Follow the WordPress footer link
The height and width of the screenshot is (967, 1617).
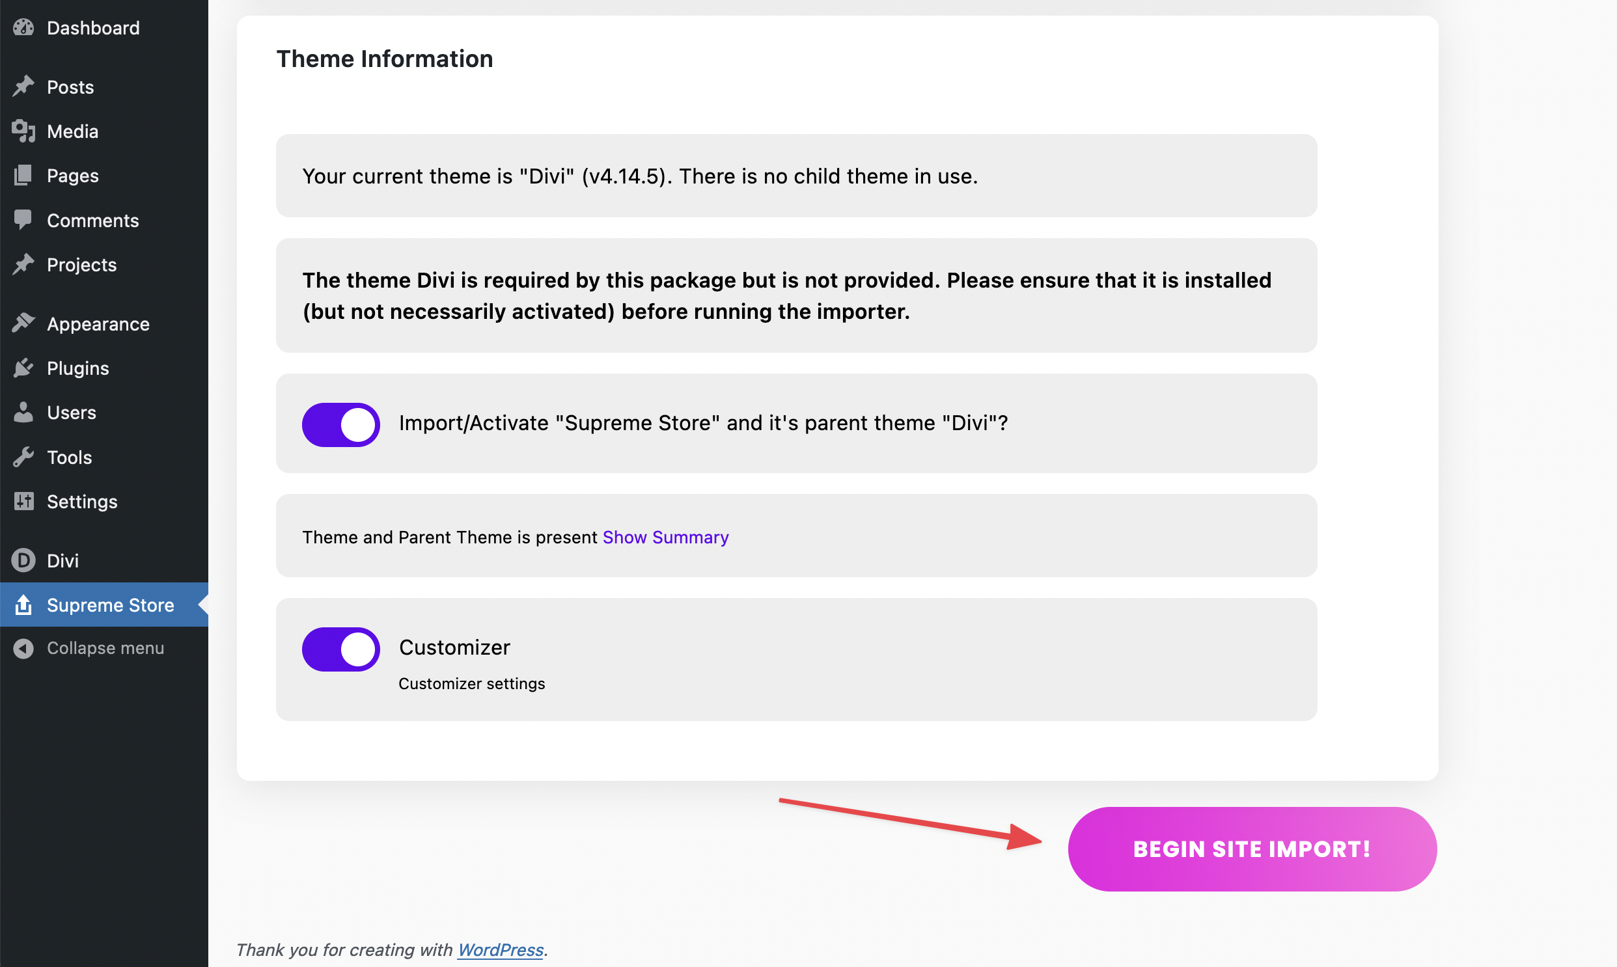(500, 949)
